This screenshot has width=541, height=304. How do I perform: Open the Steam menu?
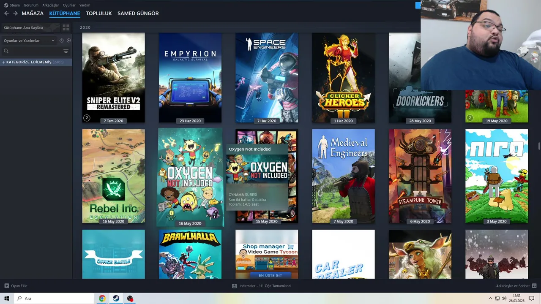12,5
